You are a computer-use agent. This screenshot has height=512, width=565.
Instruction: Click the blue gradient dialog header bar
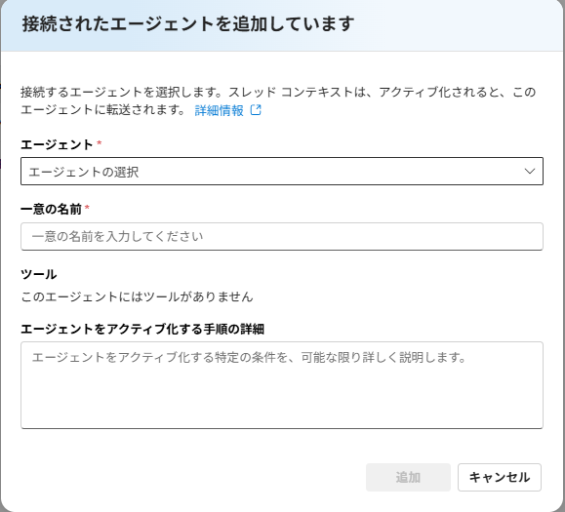283,25
